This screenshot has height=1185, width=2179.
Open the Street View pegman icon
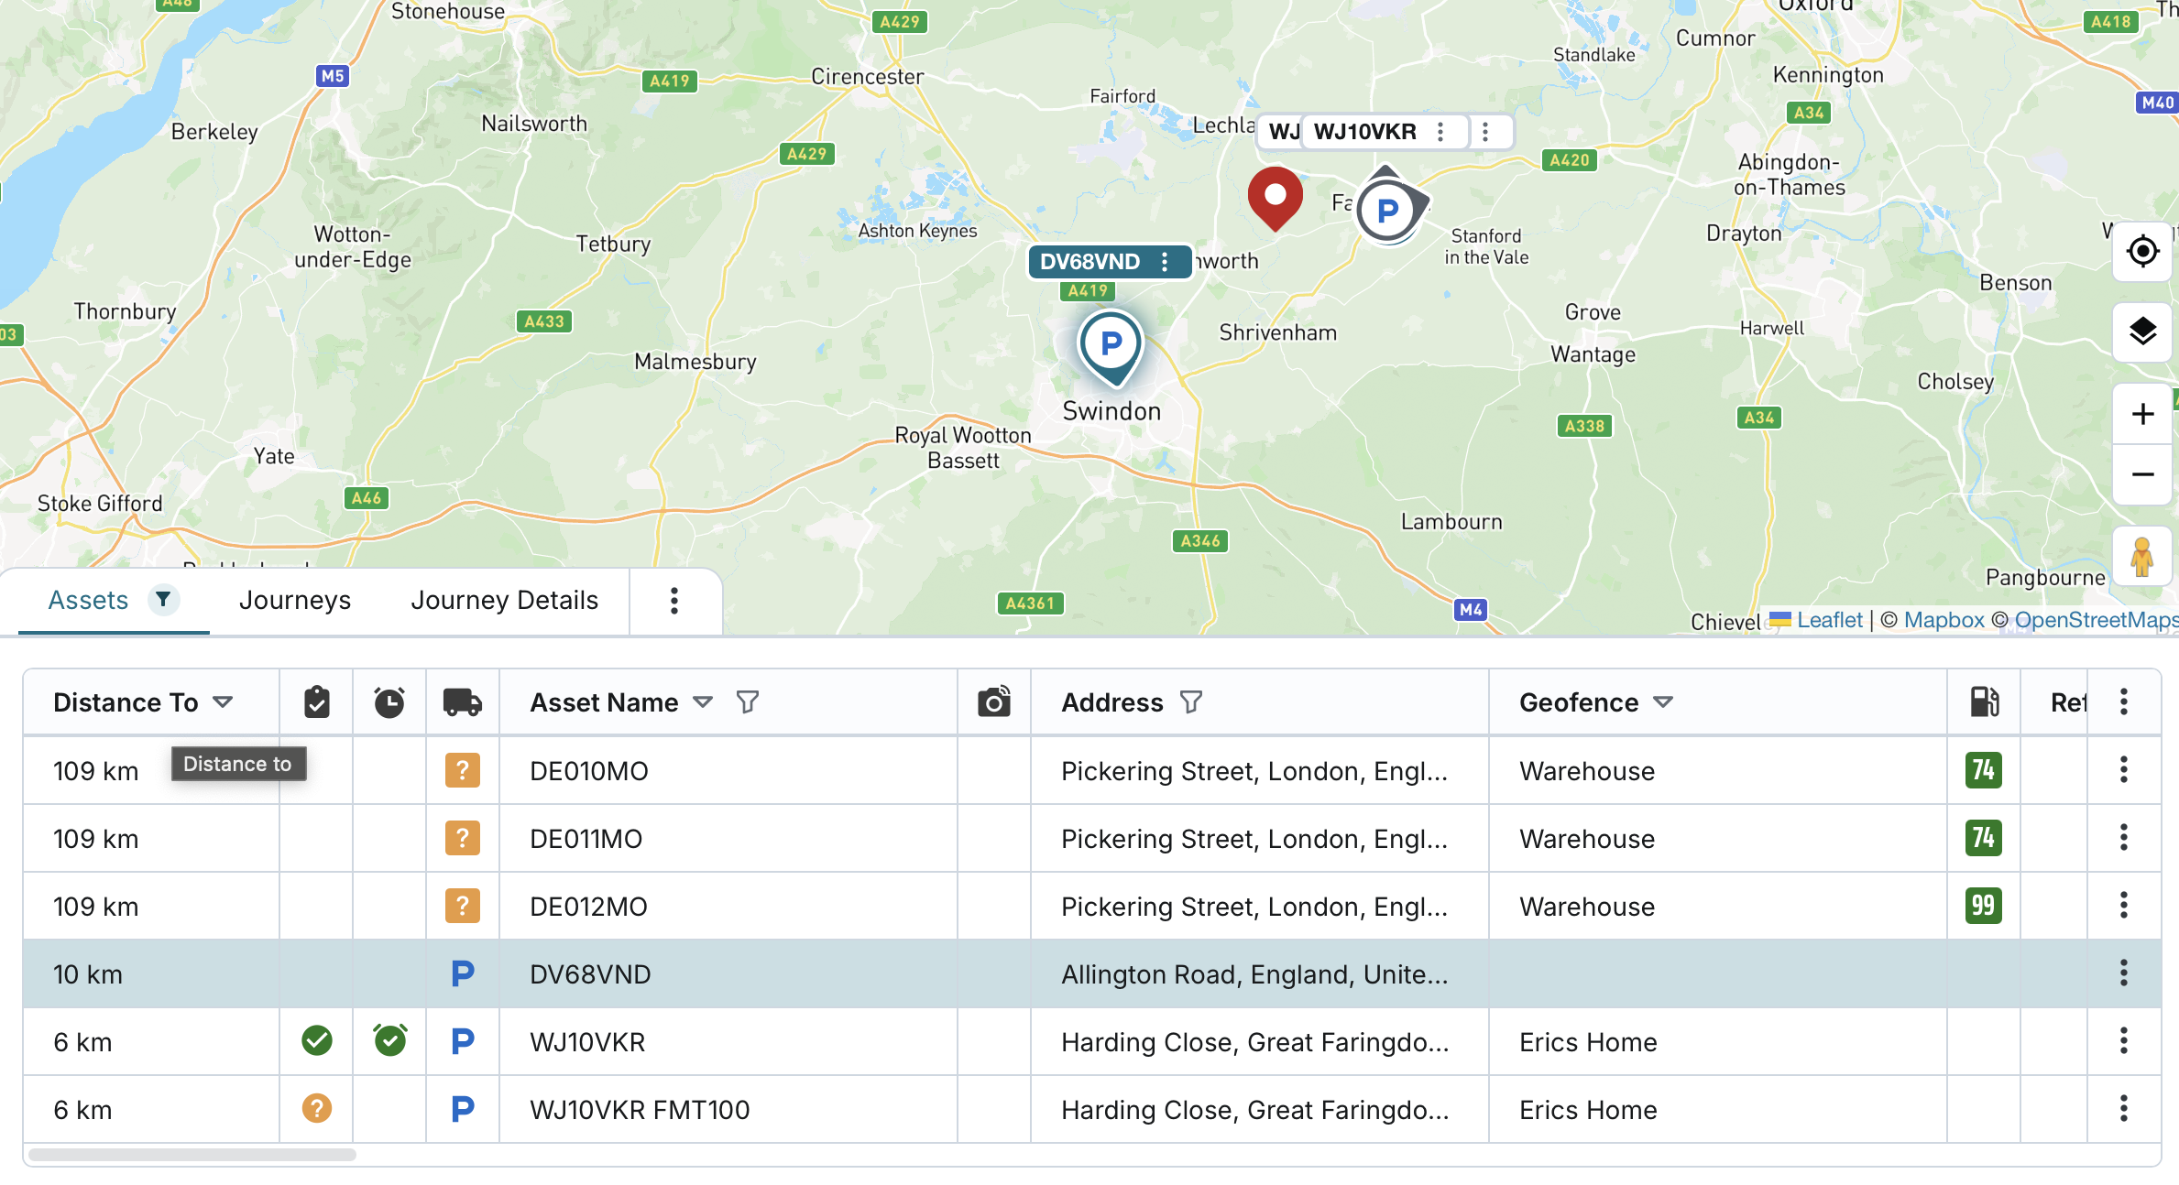(x=2142, y=557)
